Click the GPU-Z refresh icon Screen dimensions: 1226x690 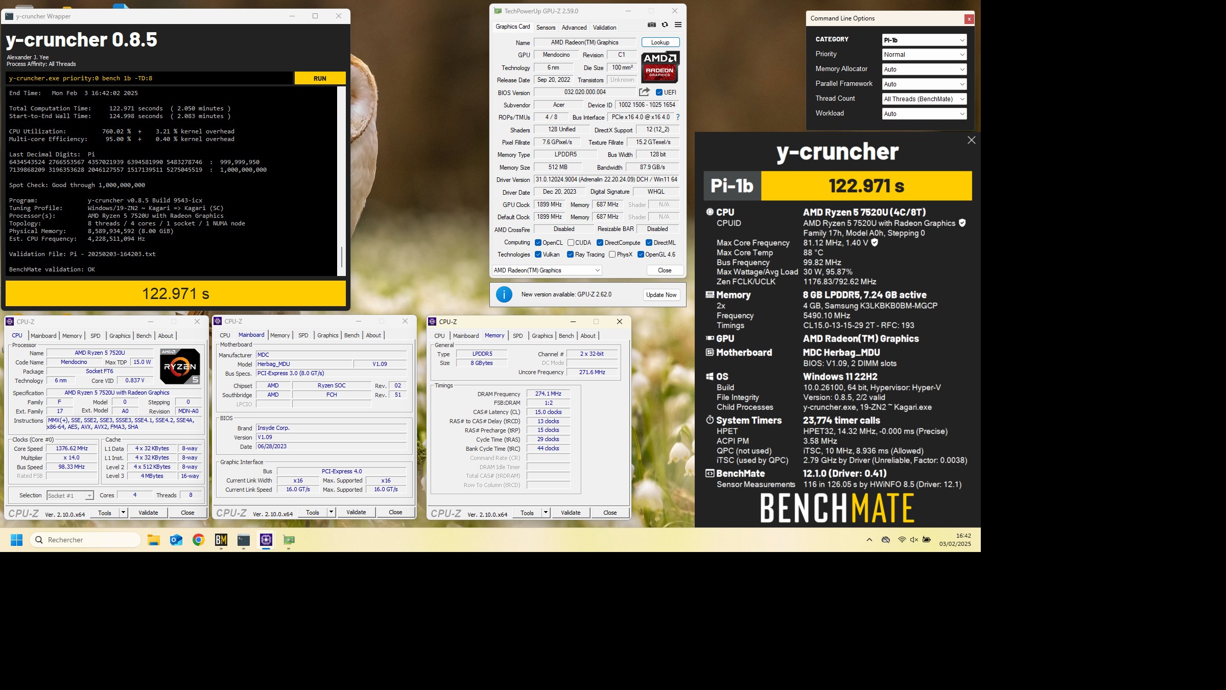(x=665, y=25)
